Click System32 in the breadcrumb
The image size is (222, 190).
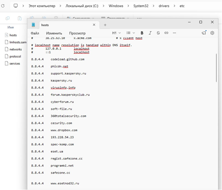point(141,6)
